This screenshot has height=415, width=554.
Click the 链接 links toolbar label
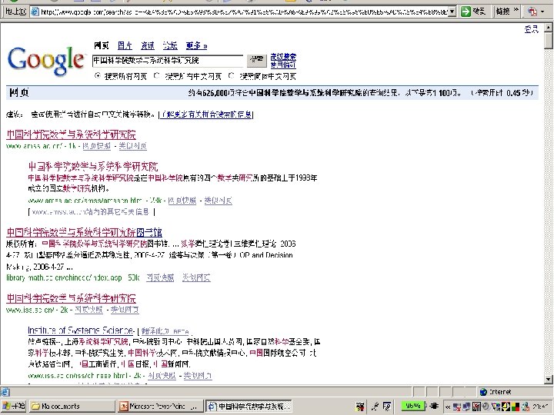[x=502, y=12]
